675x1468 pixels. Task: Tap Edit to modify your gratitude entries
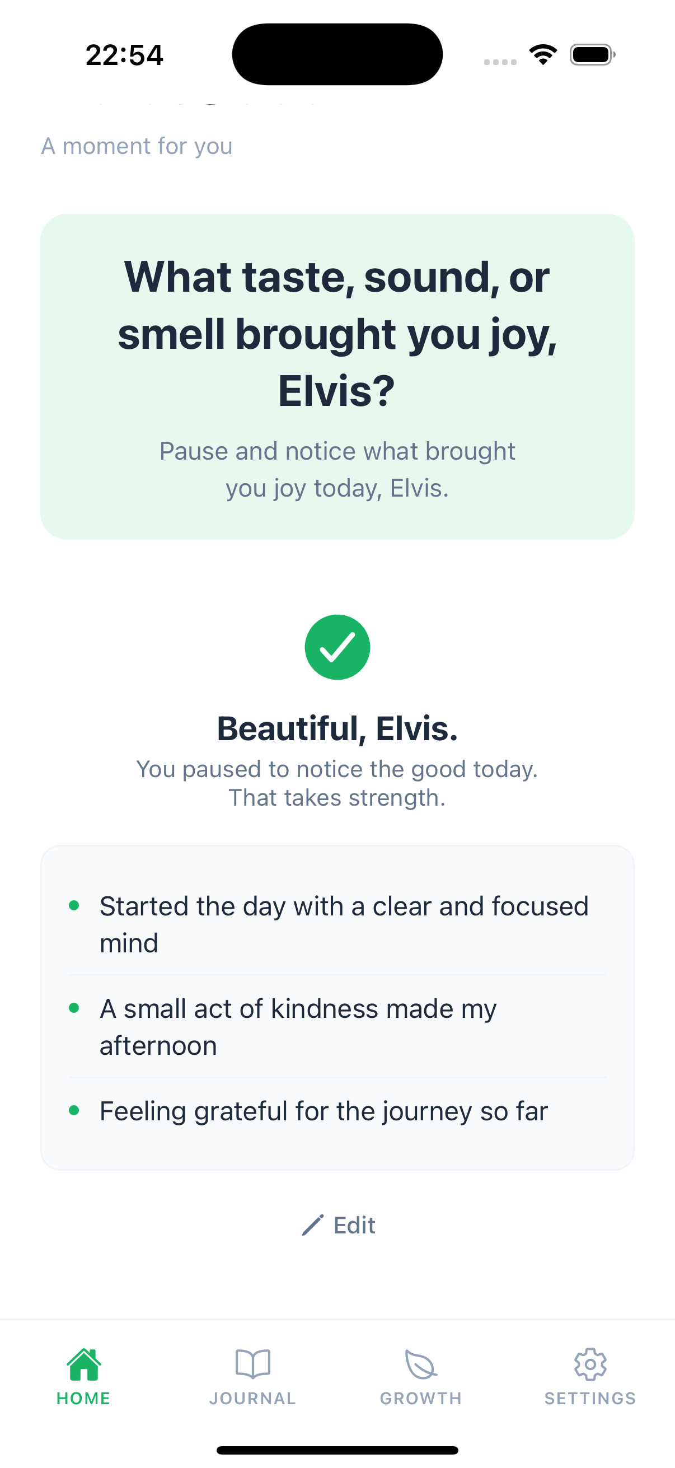tap(354, 1224)
